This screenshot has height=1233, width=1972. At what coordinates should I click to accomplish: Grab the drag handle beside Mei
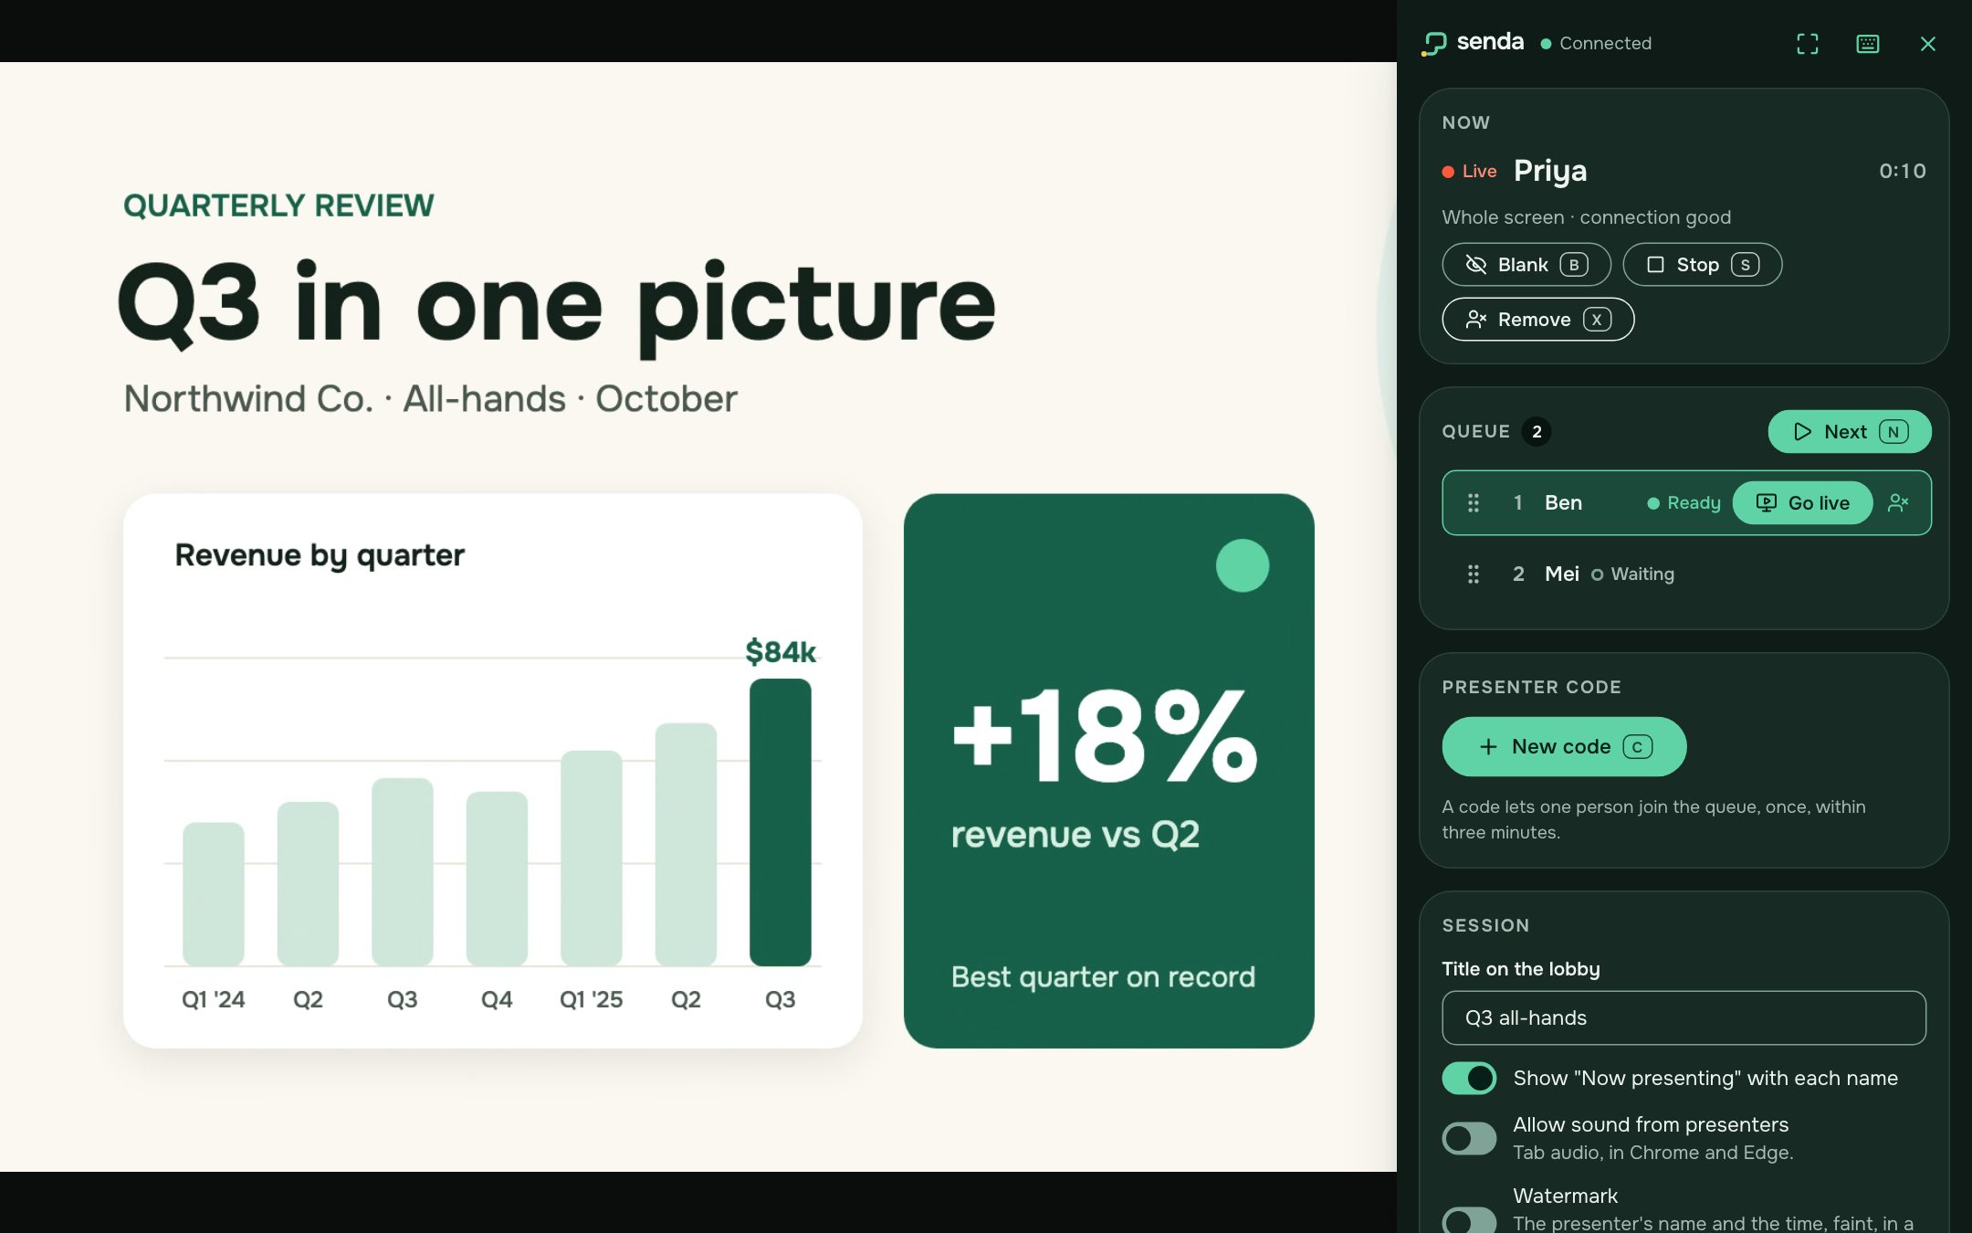click(1473, 574)
